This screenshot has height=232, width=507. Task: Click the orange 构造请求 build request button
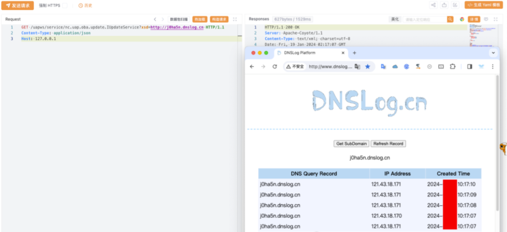coord(219,20)
